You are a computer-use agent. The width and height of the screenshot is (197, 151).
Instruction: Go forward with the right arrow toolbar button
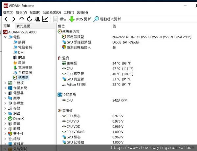(x=14, y=19)
